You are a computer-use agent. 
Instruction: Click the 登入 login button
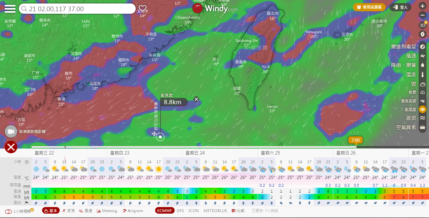(x=400, y=7)
